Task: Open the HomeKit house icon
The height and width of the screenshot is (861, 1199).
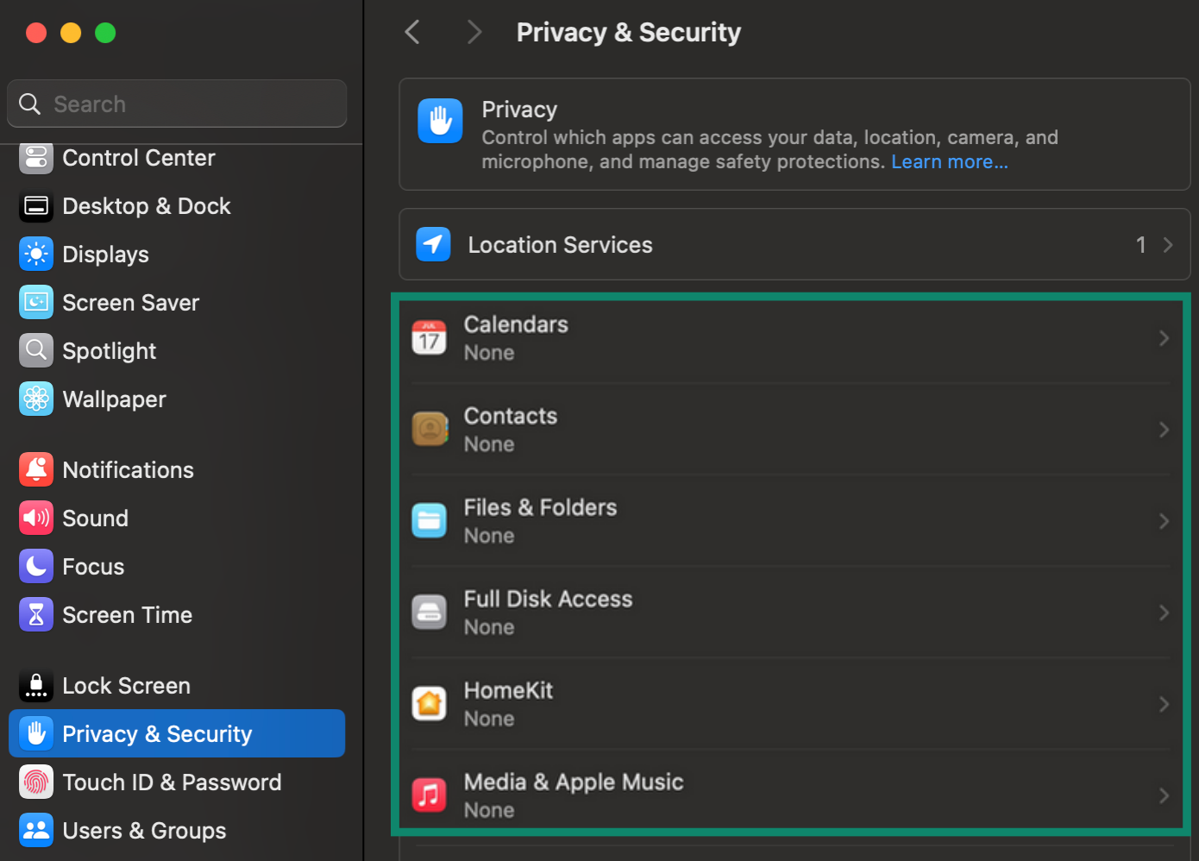Action: click(x=429, y=703)
